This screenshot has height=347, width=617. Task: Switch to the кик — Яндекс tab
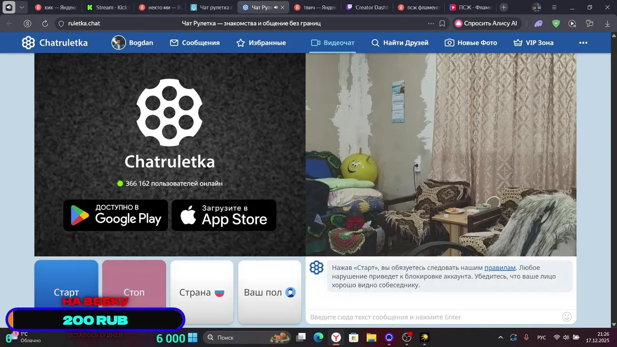[x=56, y=7]
